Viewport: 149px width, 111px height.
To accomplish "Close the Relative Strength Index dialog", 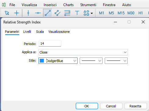I will click(x=143, y=22).
